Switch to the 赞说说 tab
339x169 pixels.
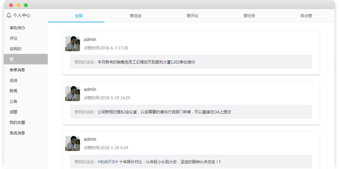coord(136,16)
